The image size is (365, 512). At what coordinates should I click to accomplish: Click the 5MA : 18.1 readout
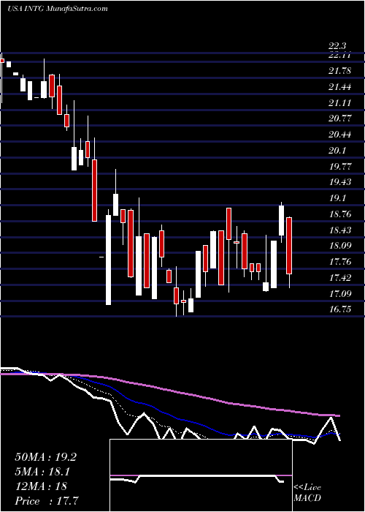point(42,472)
